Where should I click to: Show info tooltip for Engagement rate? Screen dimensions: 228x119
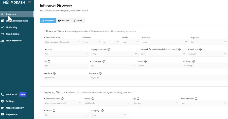pyautogui.click(x=109, y=49)
